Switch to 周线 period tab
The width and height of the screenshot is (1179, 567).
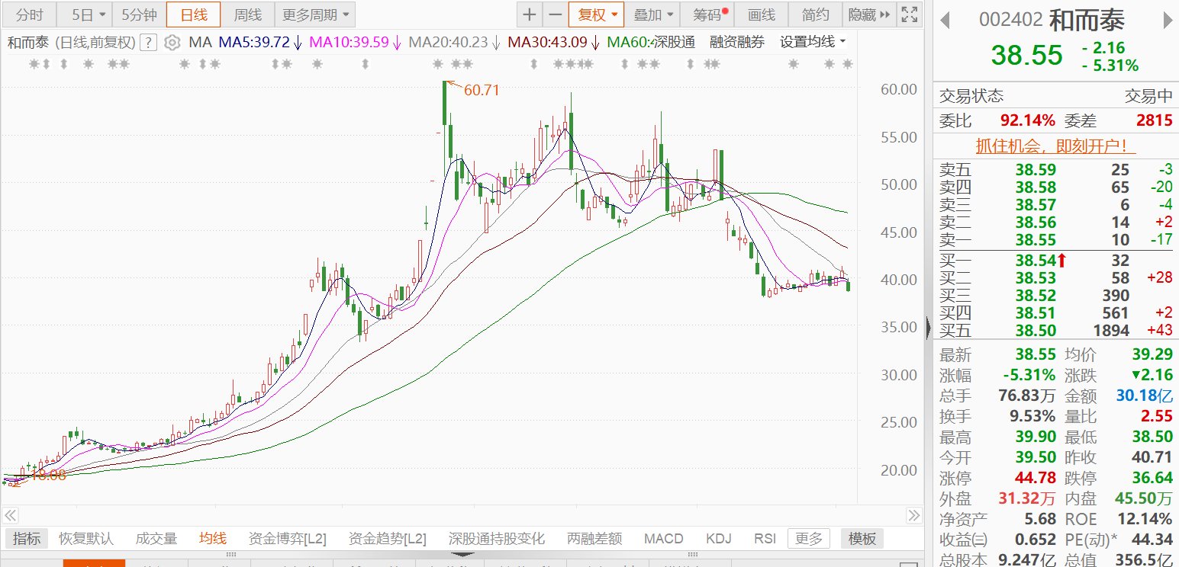tap(247, 14)
